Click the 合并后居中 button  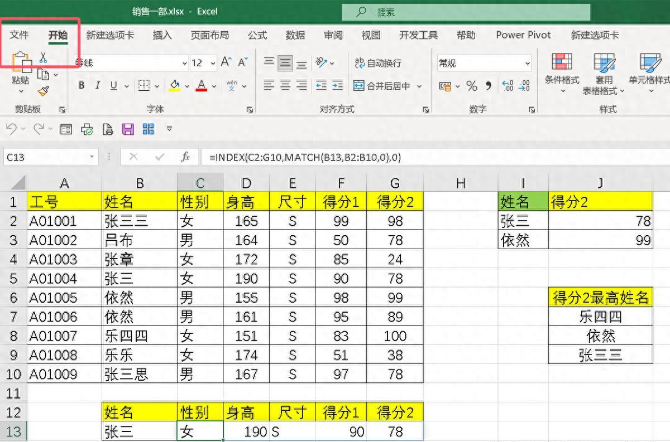(x=382, y=86)
